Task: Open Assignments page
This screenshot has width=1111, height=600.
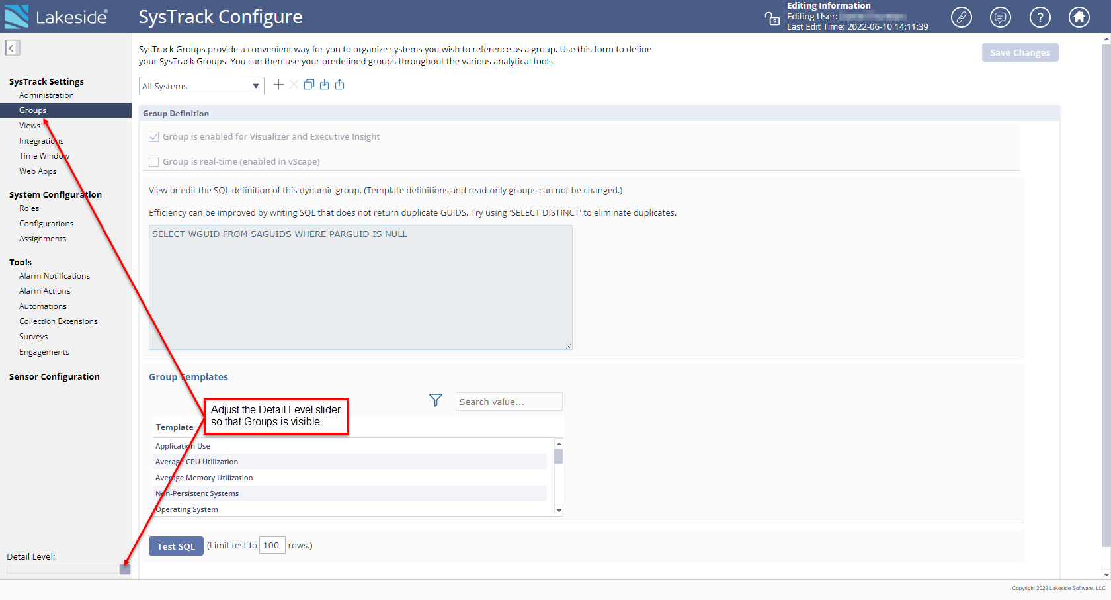Action: (x=42, y=239)
